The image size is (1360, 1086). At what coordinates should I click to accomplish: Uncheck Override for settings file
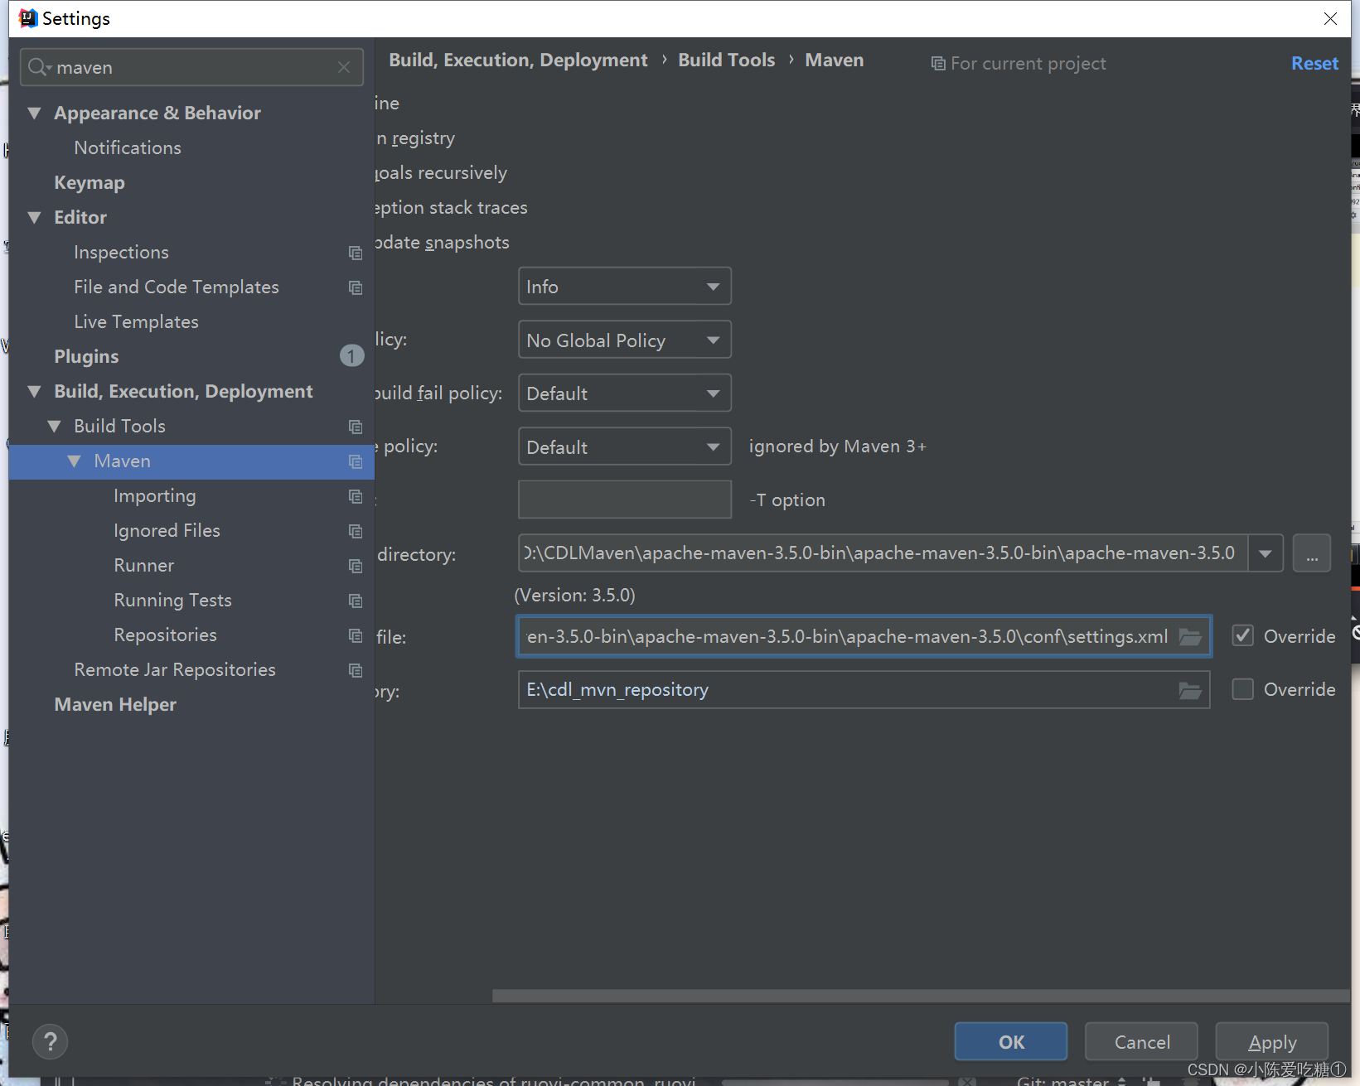tap(1242, 636)
